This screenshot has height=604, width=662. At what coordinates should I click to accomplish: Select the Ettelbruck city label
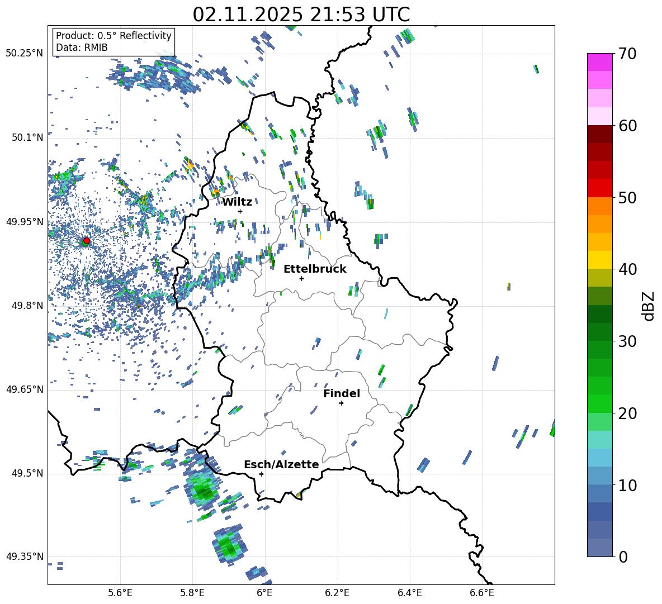click(x=315, y=269)
